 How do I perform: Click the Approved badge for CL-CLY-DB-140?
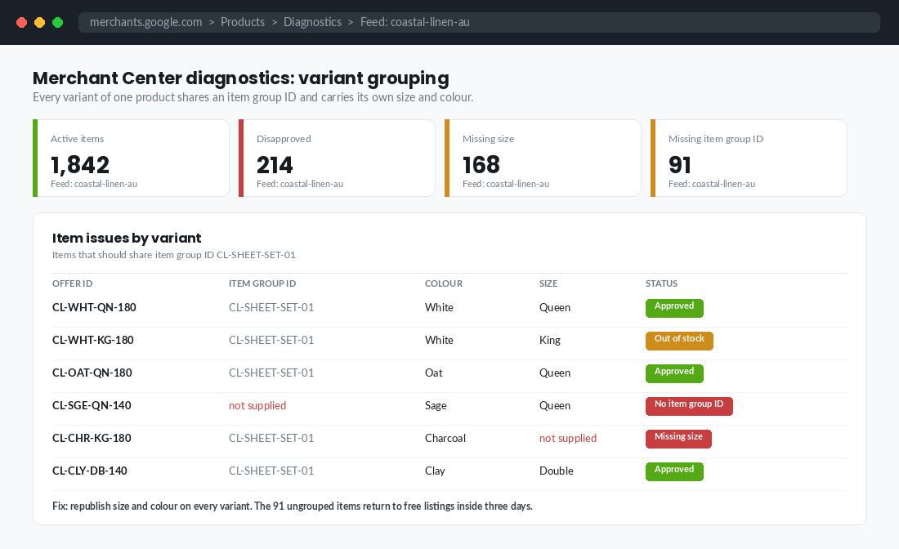674,471
